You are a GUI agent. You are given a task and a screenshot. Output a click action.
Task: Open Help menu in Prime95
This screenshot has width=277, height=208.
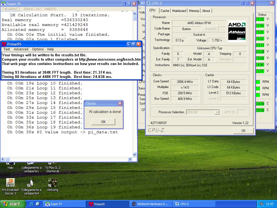click(x=51, y=49)
